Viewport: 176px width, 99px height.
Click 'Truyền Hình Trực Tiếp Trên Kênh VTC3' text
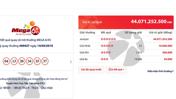26,83
